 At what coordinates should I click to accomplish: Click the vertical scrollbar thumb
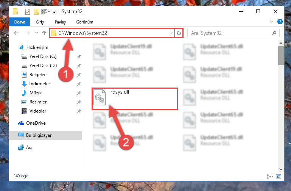pyautogui.click(x=281, y=56)
